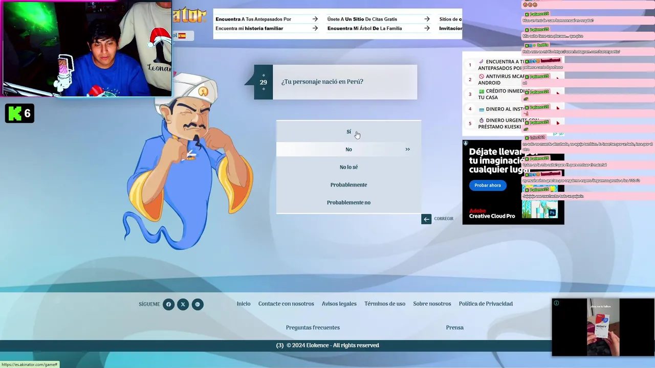Go to the 'Inicio' footer link
The image size is (655, 368).
[244, 304]
